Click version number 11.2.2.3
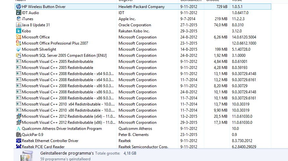The image size is (288, 161). click(238, 19)
